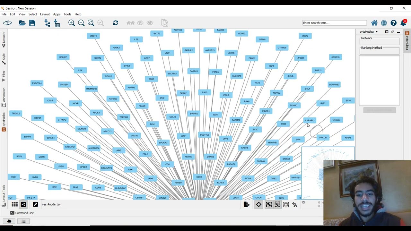Detach the network view with arrow icon
The width and height of the screenshot is (411, 231).
pos(35,204)
